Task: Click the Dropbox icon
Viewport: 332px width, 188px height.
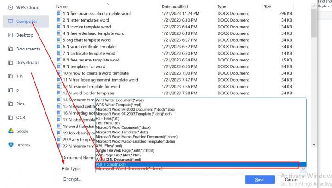Action: click(x=11, y=145)
